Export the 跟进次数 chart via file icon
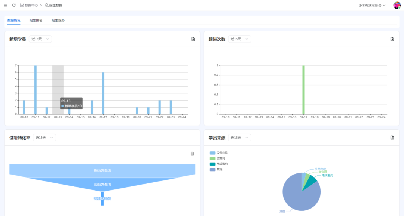The image size is (404, 216). pos(392,39)
